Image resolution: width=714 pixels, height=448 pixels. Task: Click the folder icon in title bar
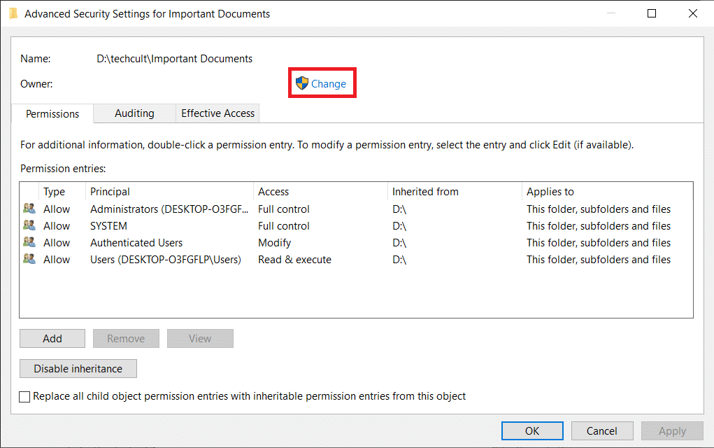(x=13, y=13)
